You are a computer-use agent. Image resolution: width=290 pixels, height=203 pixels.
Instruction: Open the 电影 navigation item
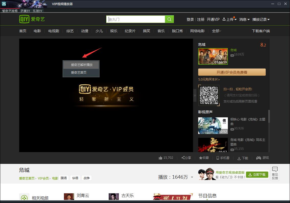coord(37,31)
